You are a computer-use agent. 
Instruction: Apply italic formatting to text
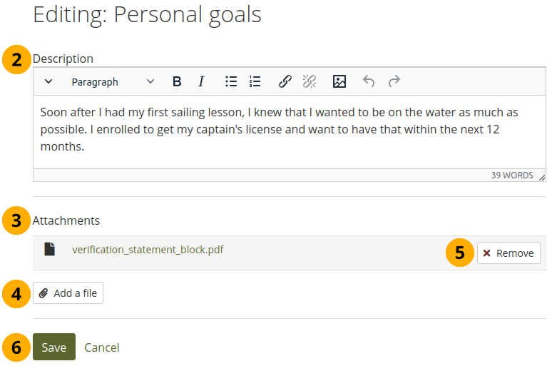[x=201, y=82]
